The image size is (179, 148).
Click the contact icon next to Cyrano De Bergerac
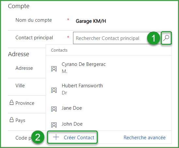tap(54, 69)
